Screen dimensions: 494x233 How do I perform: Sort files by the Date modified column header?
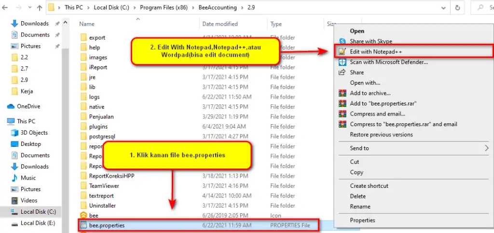[x=220, y=24]
